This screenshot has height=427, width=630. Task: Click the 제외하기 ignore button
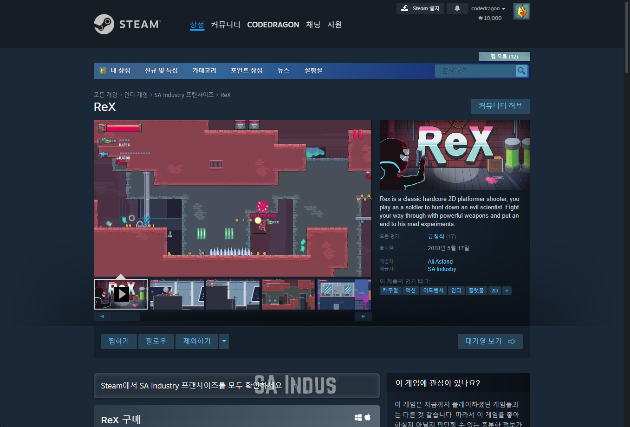coord(197,341)
